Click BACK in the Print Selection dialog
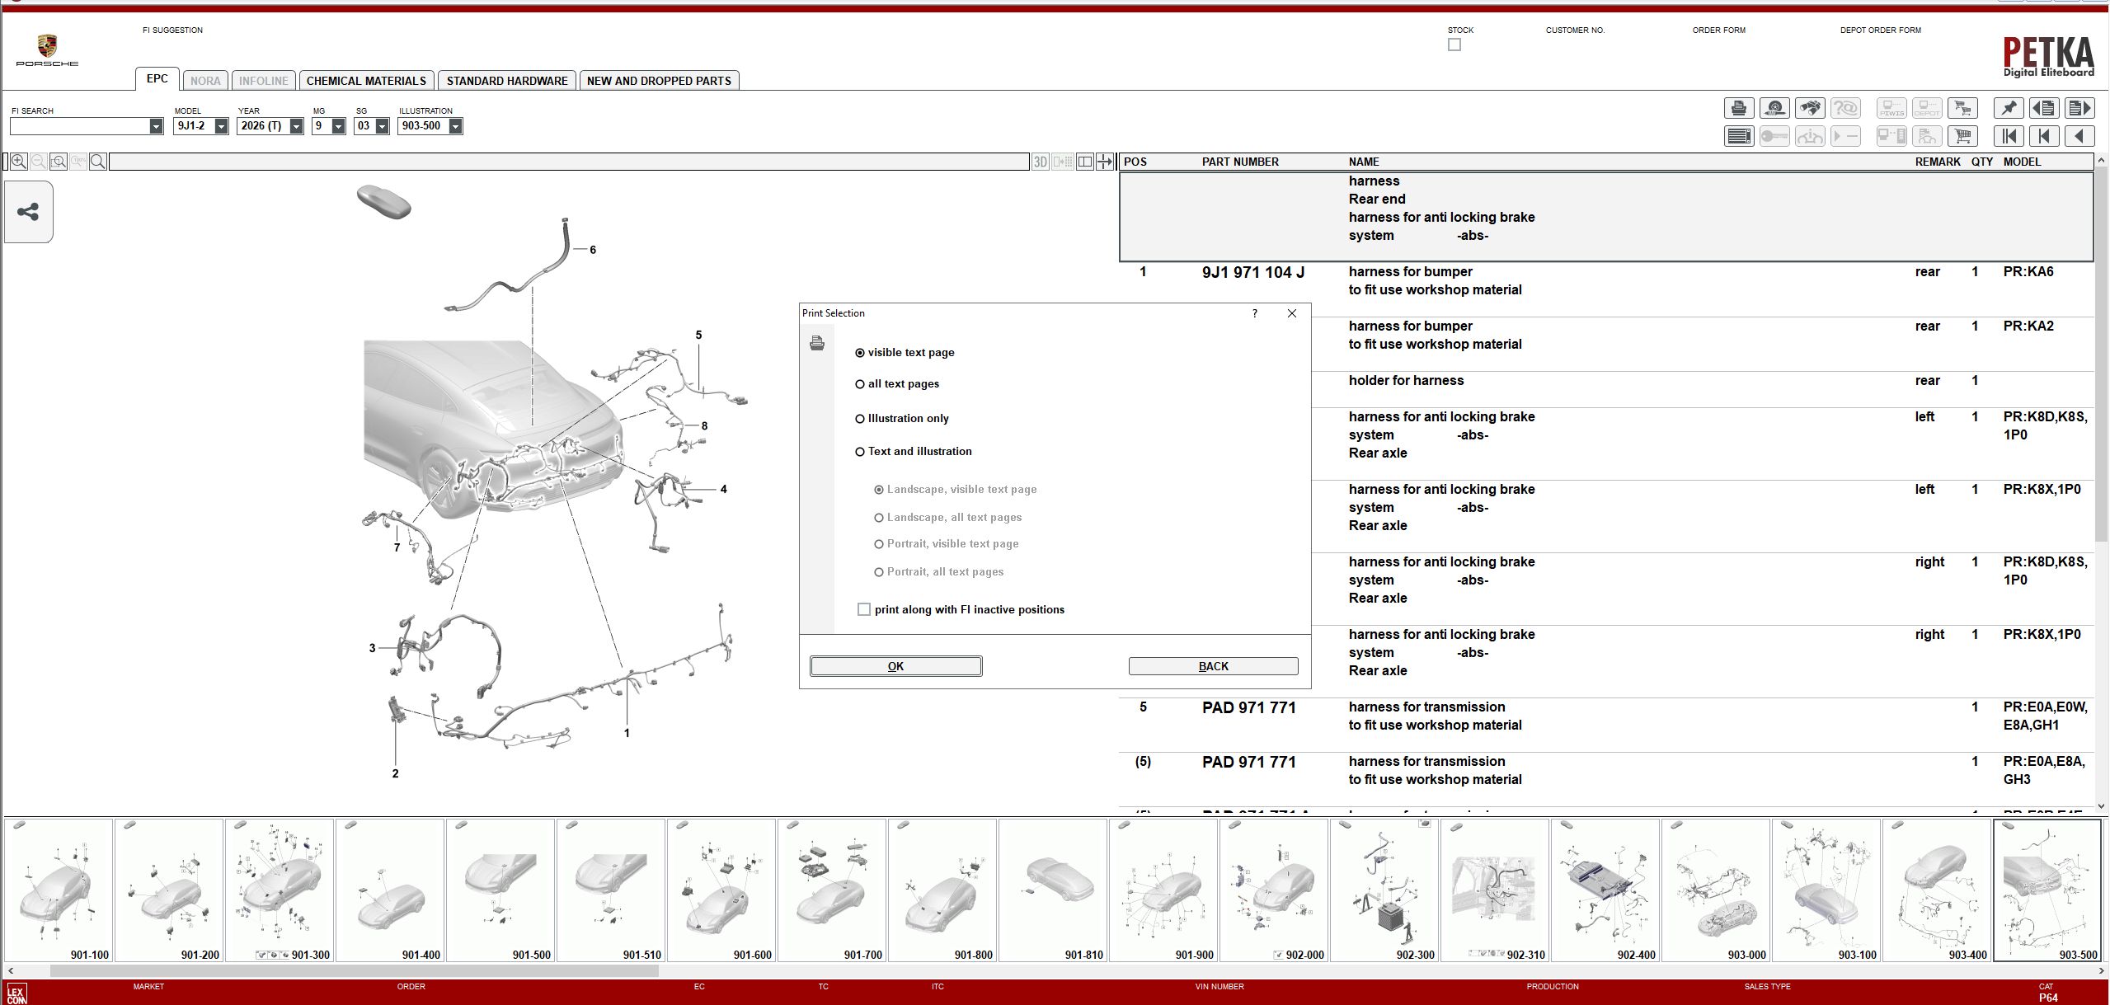Screen dimensions: 2110x1005 tap(1213, 665)
